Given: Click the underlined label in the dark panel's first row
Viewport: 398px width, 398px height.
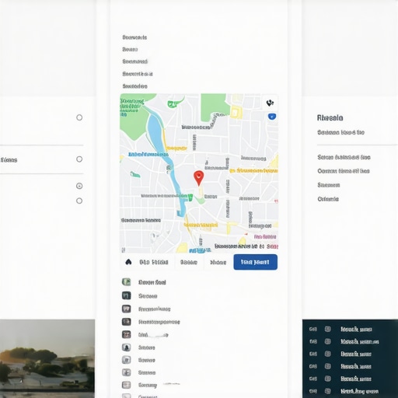Looking at the screenshot, I should click(356, 330).
